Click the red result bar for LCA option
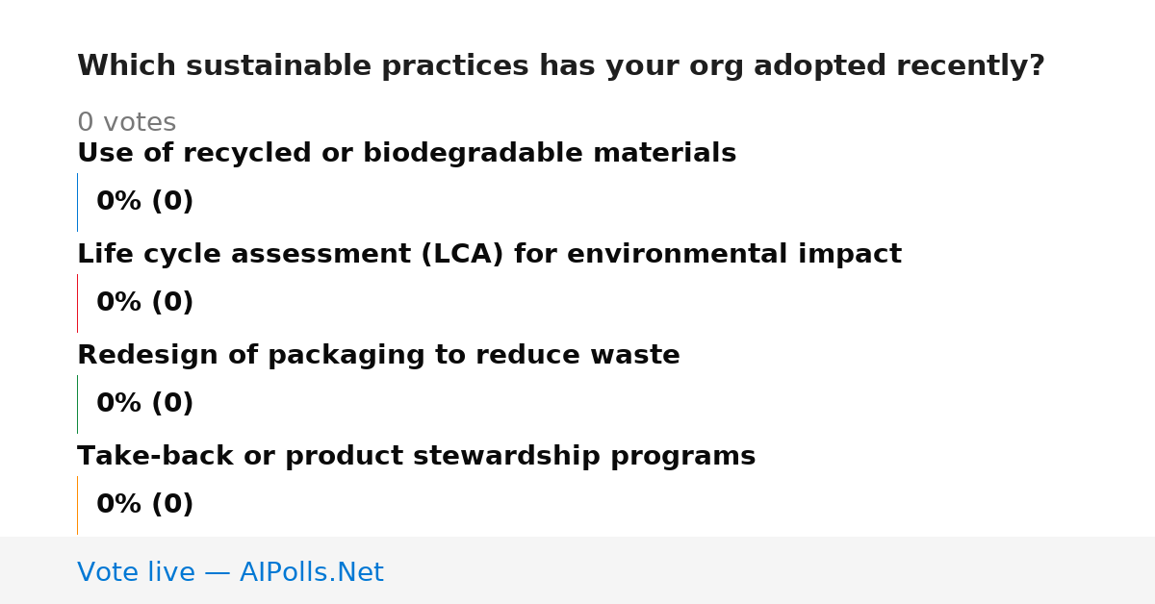This screenshot has width=1155, height=604. click(77, 303)
